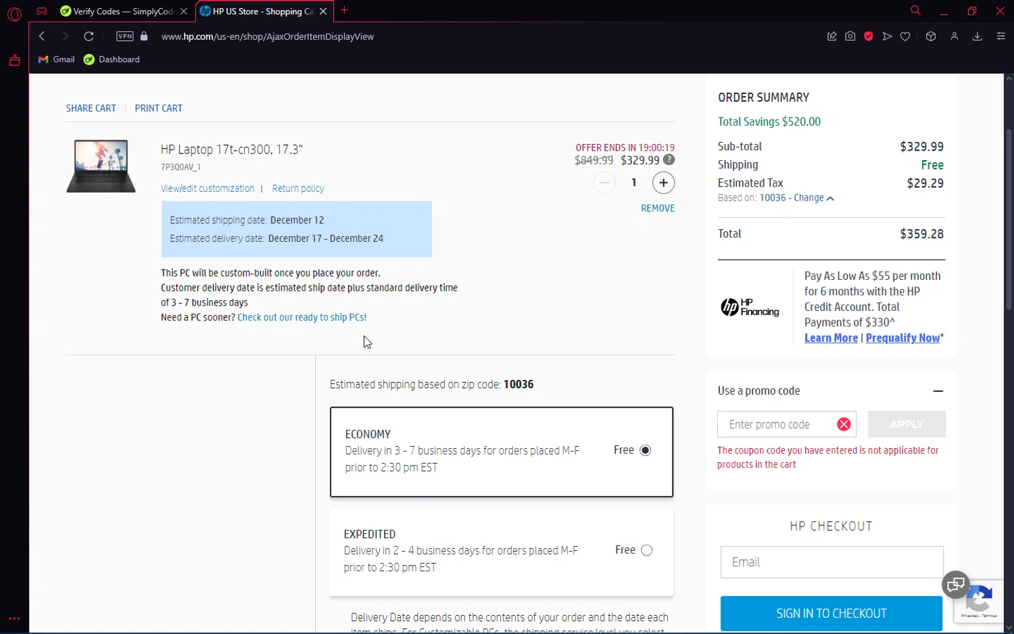Open the red ad blocker shield
The image size is (1014, 634).
click(869, 36)
